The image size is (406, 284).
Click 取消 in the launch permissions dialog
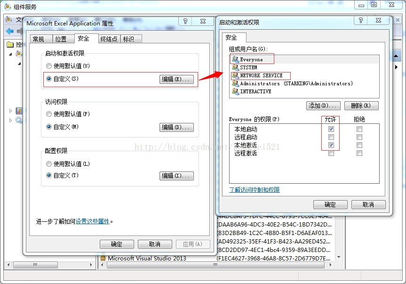pyautogui.click(x=368, y=204)
